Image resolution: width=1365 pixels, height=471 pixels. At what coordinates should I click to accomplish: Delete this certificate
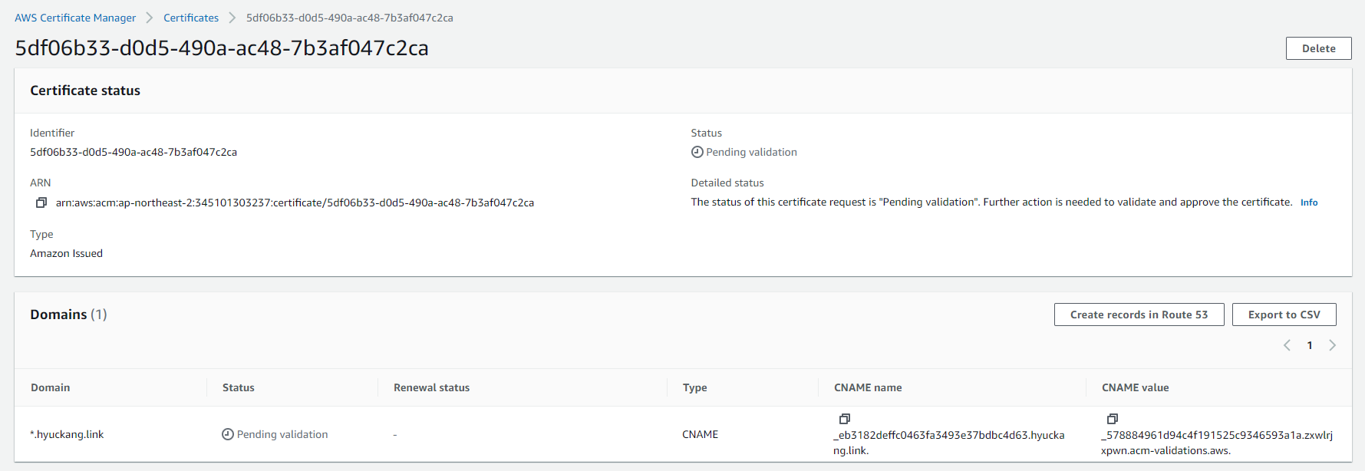tap(1318, 48)
